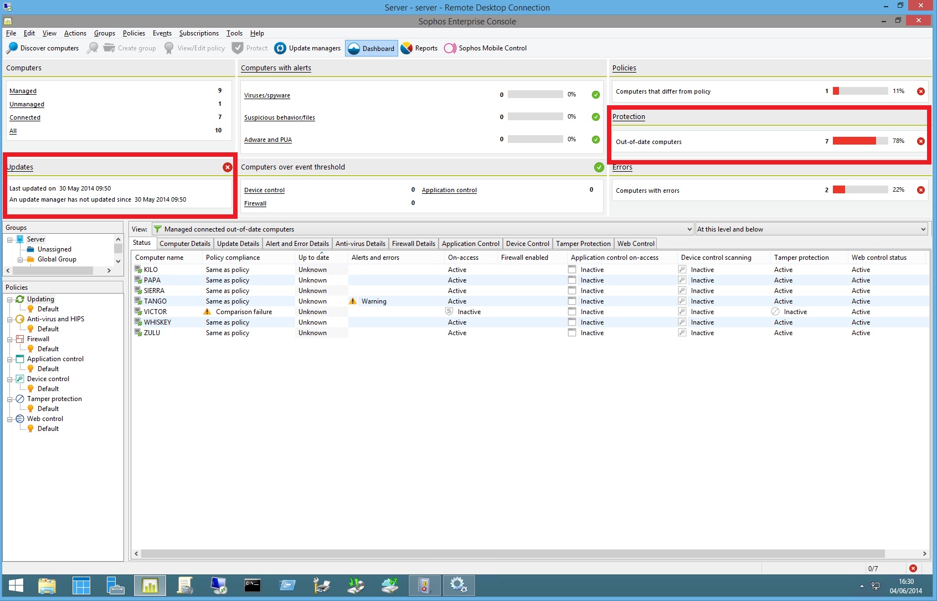Collapse the Tamper protection policy node
The height and width of the screenshot is (601, 937).
pos(10,399)
